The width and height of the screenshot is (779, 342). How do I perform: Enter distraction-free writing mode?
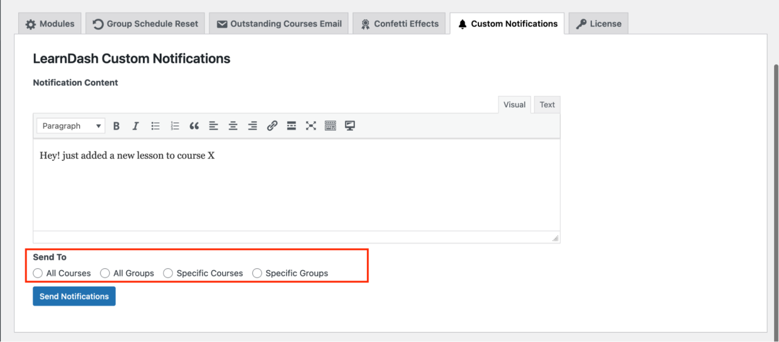click(x=311, y=125)
